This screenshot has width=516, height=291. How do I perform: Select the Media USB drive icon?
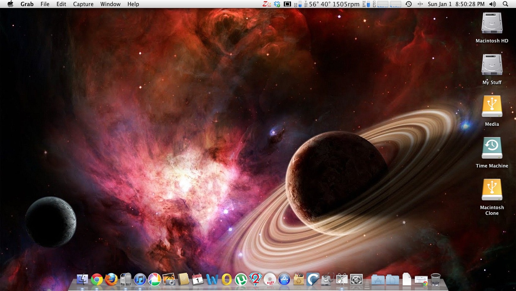tap(492, 107)
